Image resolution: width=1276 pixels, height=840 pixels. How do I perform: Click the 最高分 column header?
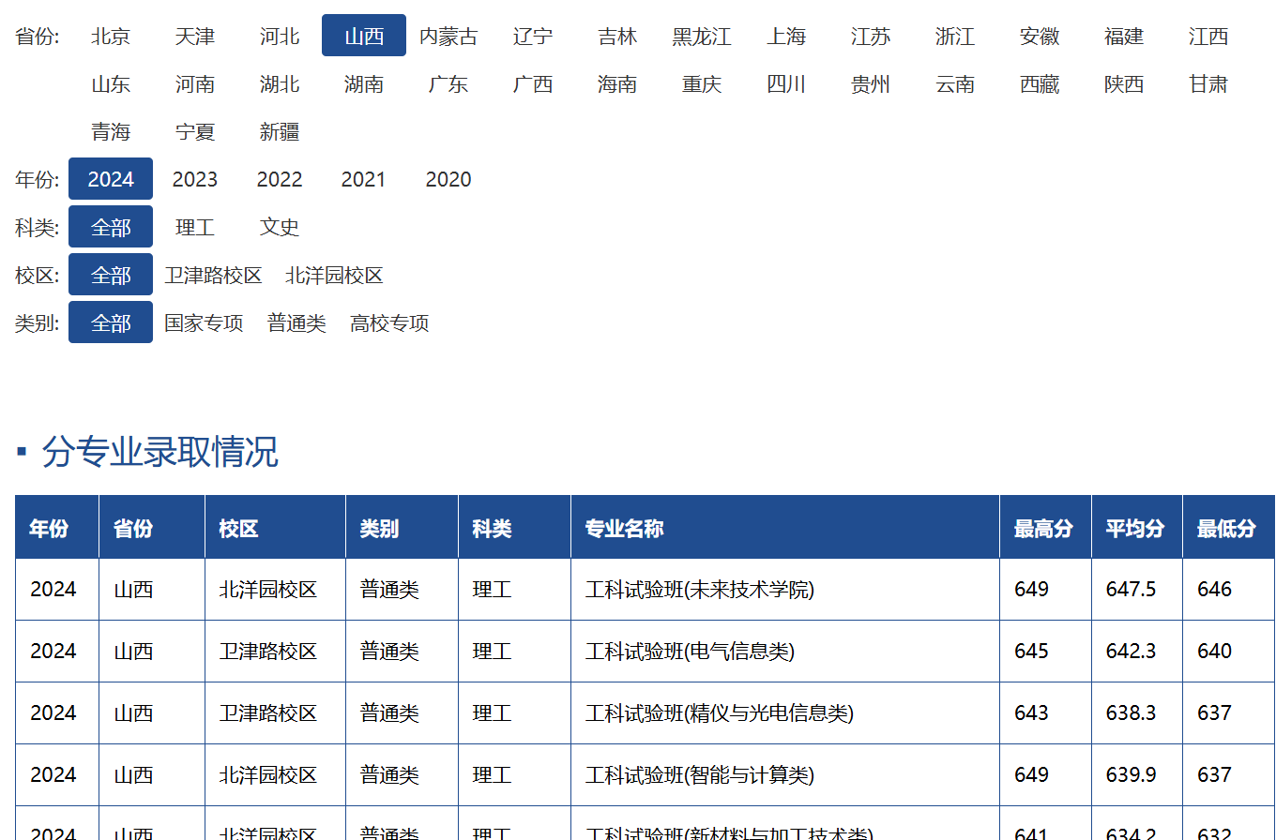(1043, 529)
